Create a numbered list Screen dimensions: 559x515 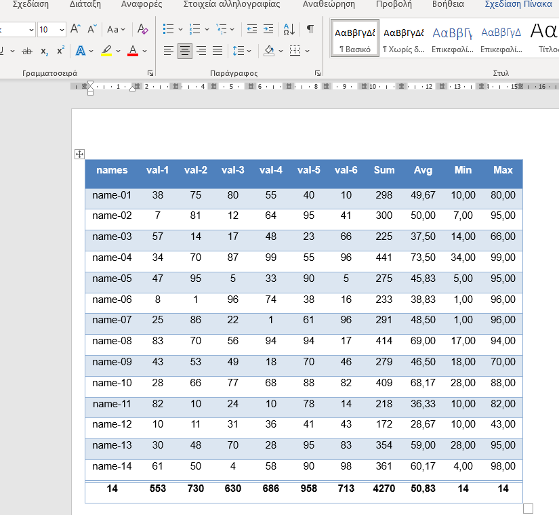coord(194,29)
